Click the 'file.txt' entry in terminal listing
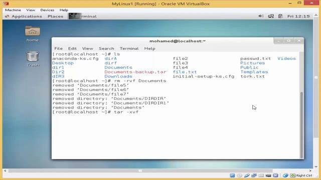This screenshot has width=321, height=180. click(x=185, y=72)
